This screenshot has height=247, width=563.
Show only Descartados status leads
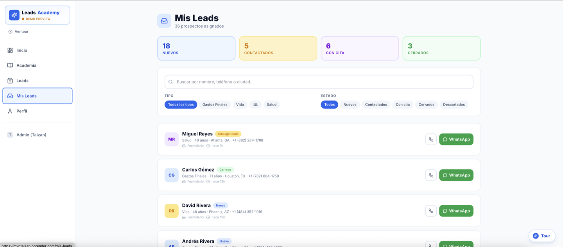pyautogui.click(x=454, y=105)
